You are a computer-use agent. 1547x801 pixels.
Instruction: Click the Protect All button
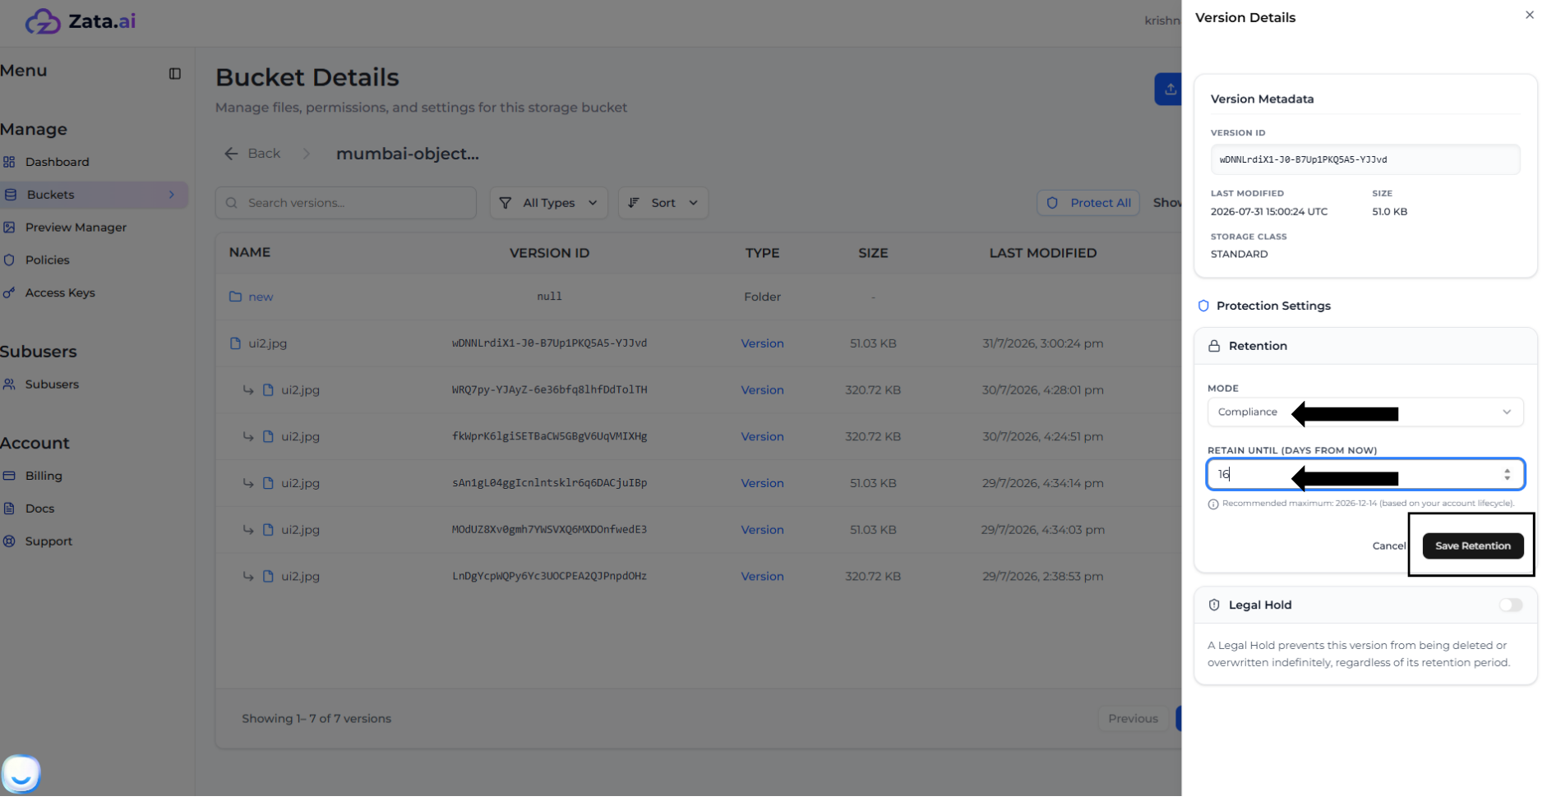coord(1088,203)
